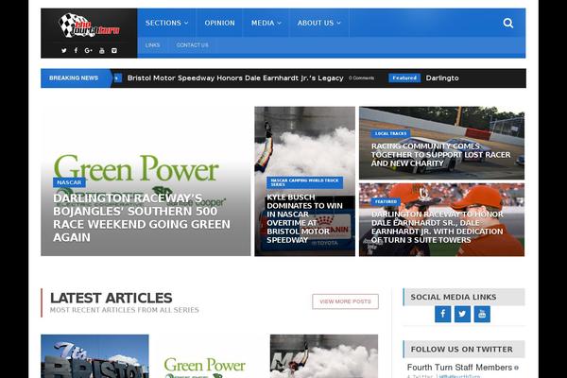Click the 0 Comments ticker link
This screenshot has height=378, width=567.
(361, 77)
